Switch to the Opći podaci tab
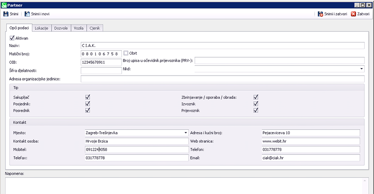374x194 pixels. pyautogui.click(x=19, y=28)
